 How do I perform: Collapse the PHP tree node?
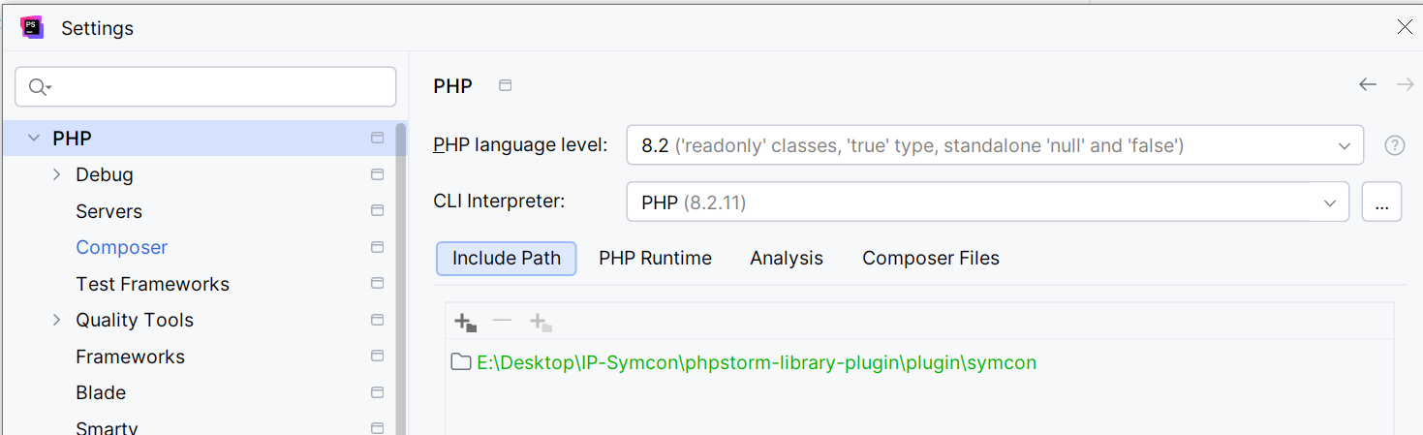point(34,139)
